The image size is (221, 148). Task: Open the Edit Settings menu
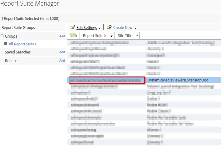(86, 28)
